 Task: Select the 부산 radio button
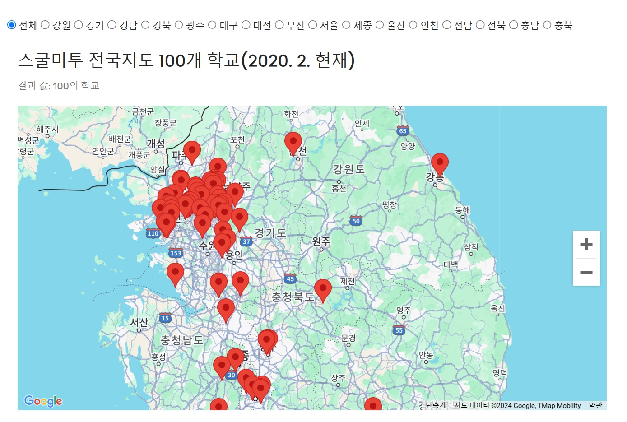(279, 25)
